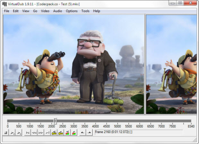The width and height of the screenshot is (199, 144).
Task: Seek to the next scene change
Action: [74, 132]
